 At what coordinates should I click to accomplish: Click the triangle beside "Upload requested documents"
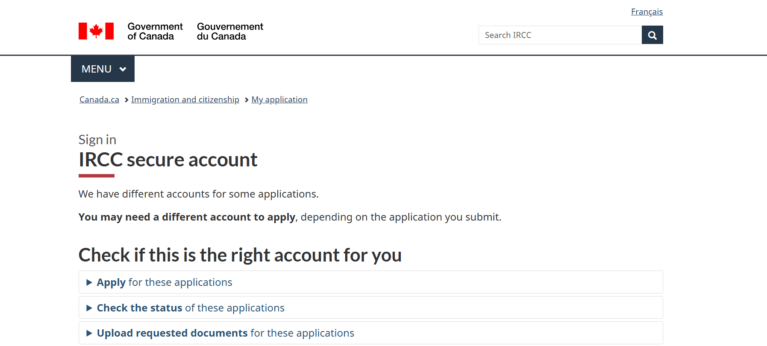(x=89, y=333)
